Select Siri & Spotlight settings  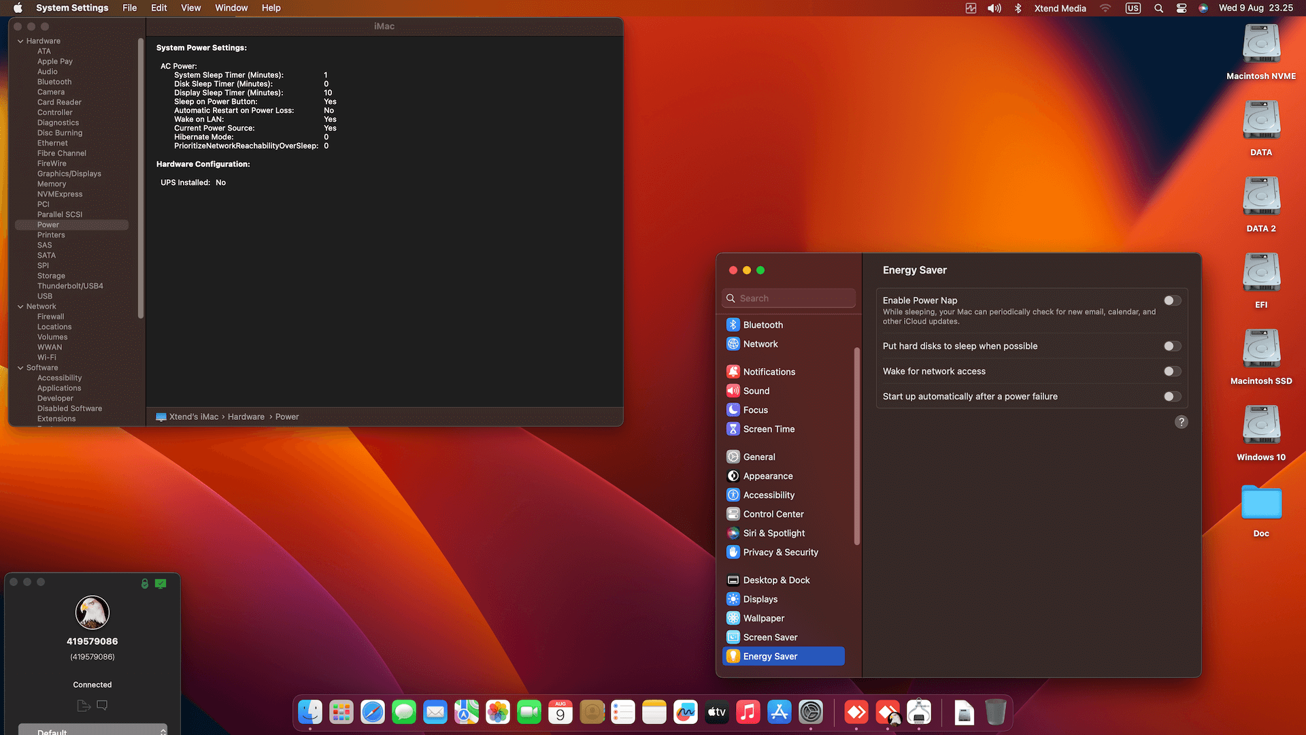[x=784, y=534]
